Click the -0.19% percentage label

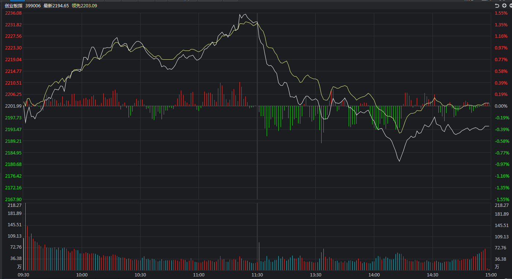[502, 118]
